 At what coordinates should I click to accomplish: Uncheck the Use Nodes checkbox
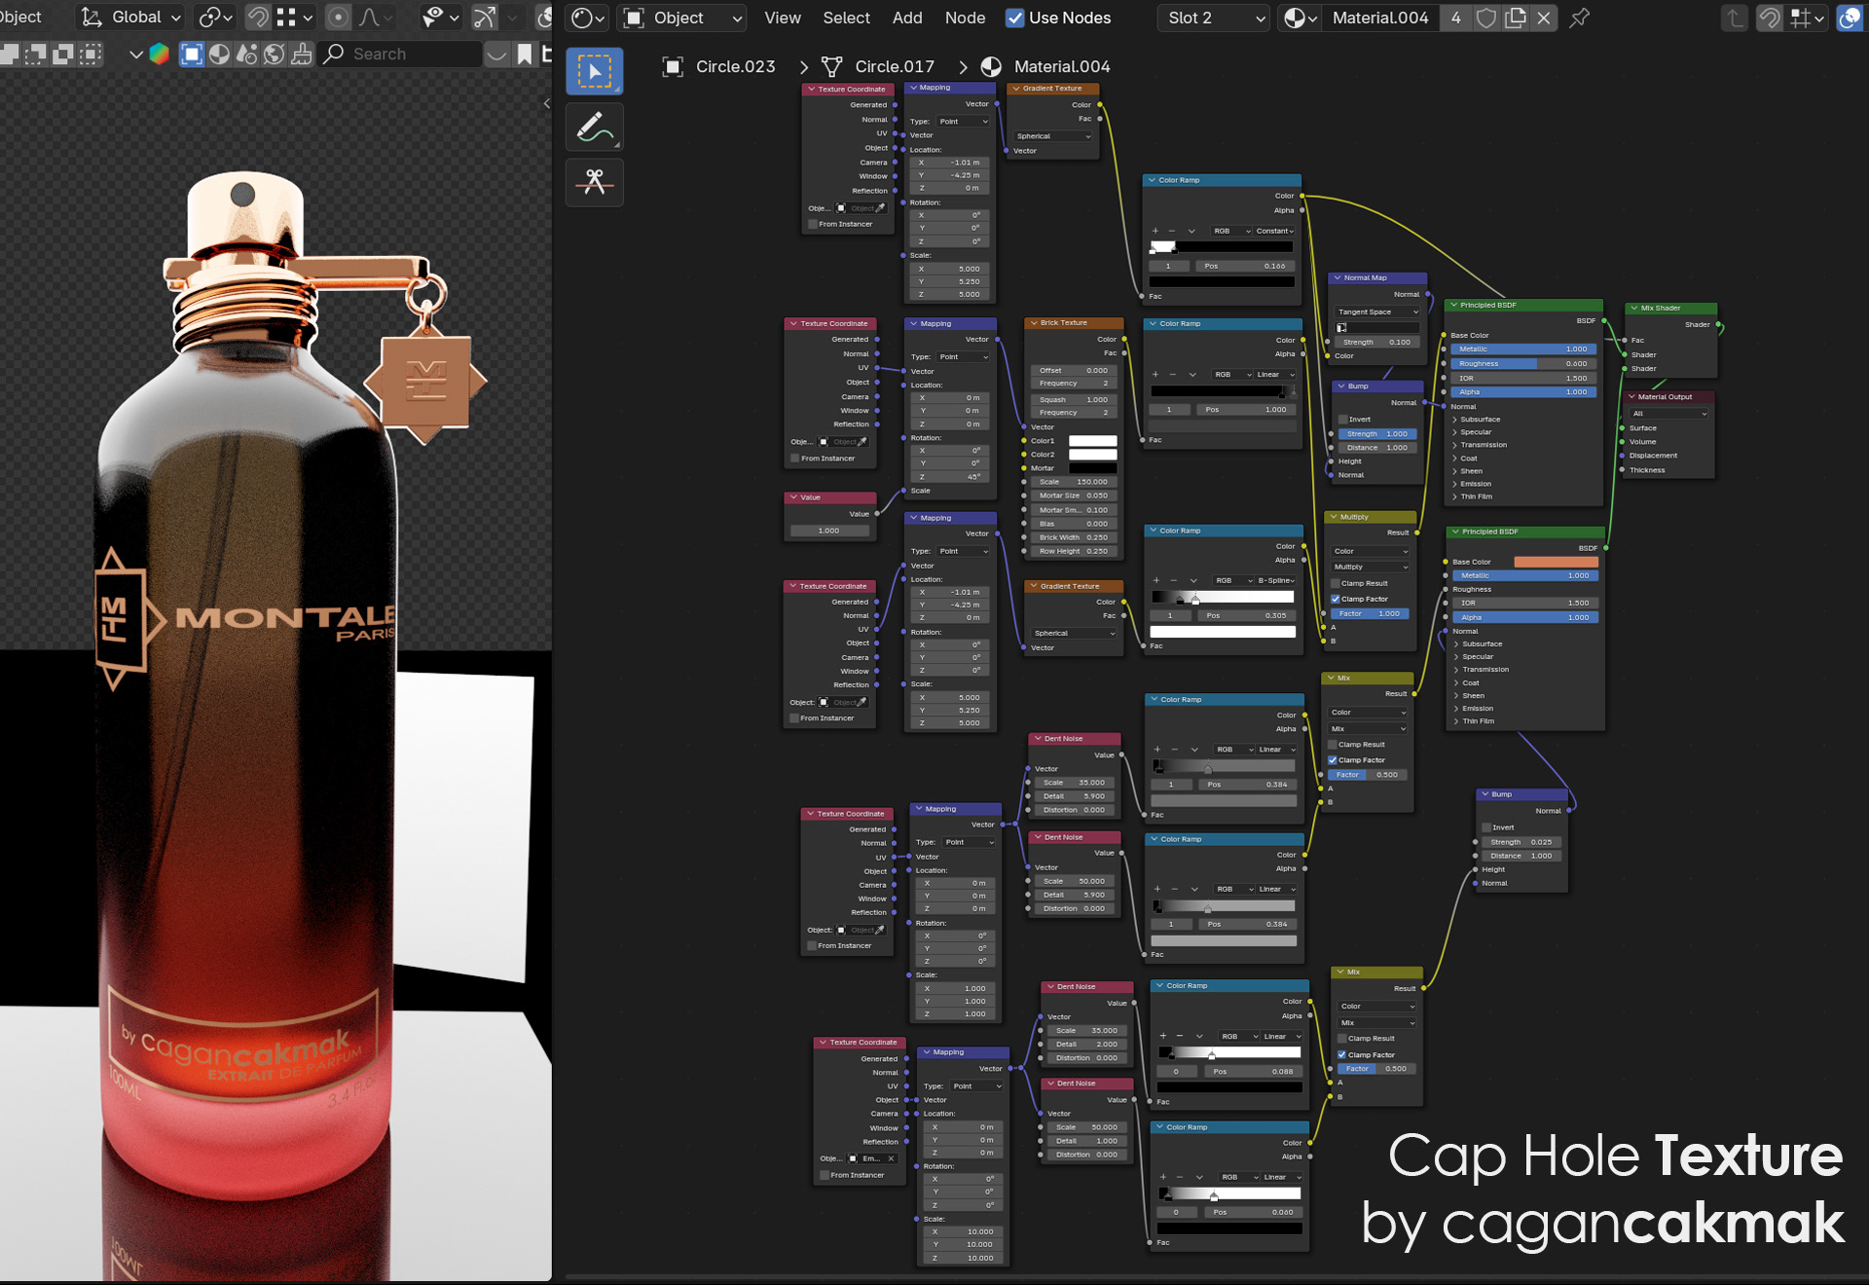[1015, 18]
